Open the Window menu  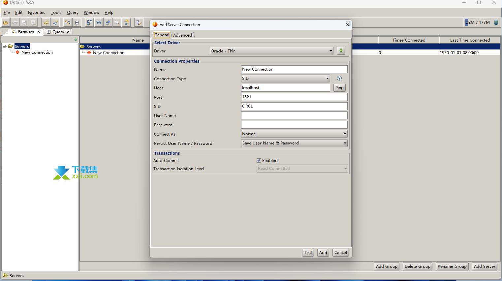(x=91, y=13)
